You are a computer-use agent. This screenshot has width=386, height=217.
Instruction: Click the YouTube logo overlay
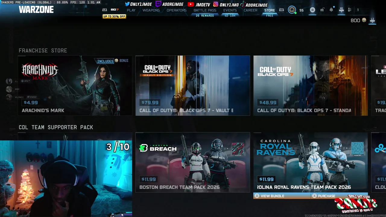[191, 5]
